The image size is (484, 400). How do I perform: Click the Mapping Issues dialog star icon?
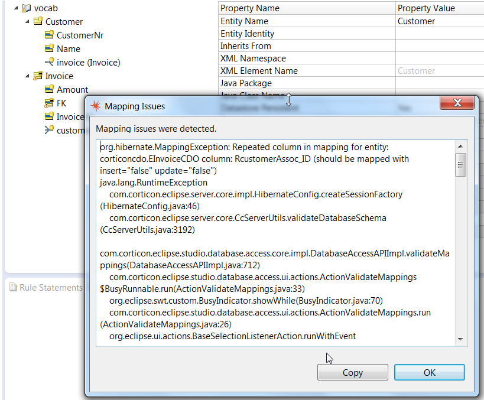[x=95, y=106]
